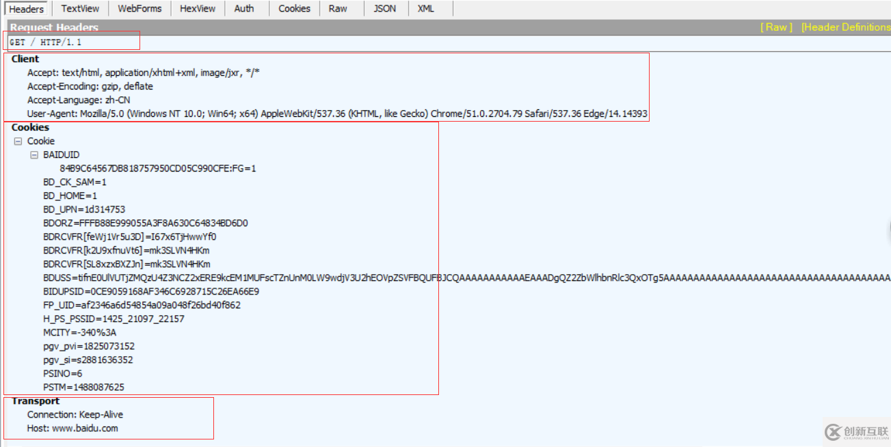The height and width of the screenshot is (447, 891).
Task: Select the BD_HOME=1 cookie
Action: [70, 195]
